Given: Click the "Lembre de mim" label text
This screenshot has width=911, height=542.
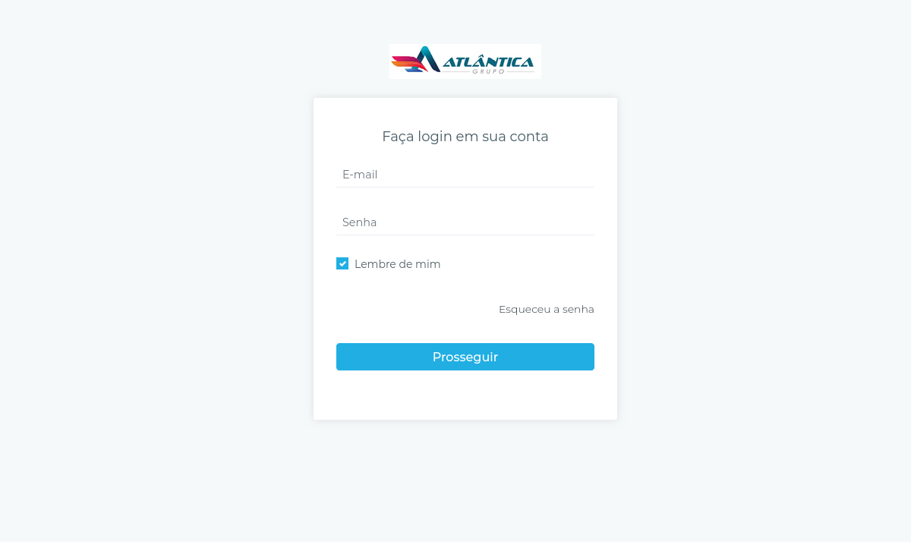Looking at the screenshot, I should pyautogui.click(x=397, y=264).
